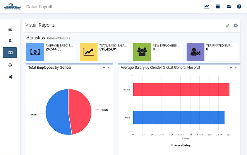Click the NEW EMPLOYEES tile label
This screenshot has width=247, height=155.
click(166, 46)
